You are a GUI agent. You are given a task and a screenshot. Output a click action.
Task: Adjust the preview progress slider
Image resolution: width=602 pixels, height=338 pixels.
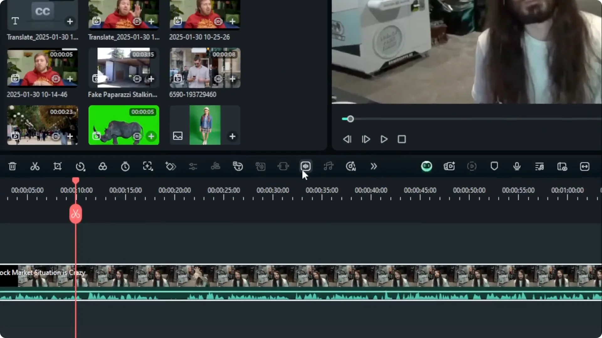350,119
